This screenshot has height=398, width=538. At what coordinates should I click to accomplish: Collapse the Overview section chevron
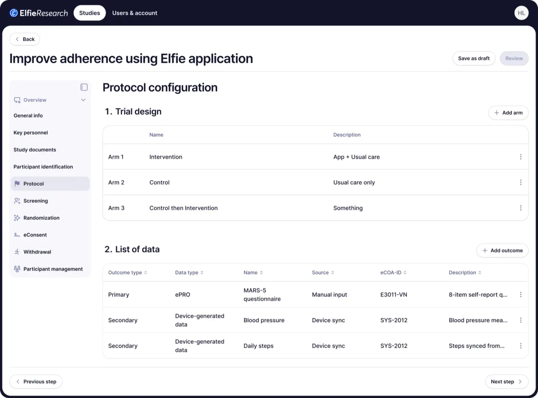coord(83,100)
